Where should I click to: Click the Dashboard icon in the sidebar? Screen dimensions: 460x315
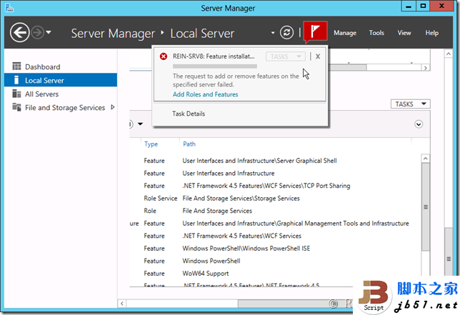coord(17,67)
